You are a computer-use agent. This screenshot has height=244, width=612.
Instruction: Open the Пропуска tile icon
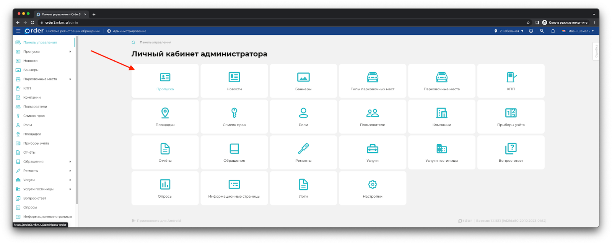[165, 77]
